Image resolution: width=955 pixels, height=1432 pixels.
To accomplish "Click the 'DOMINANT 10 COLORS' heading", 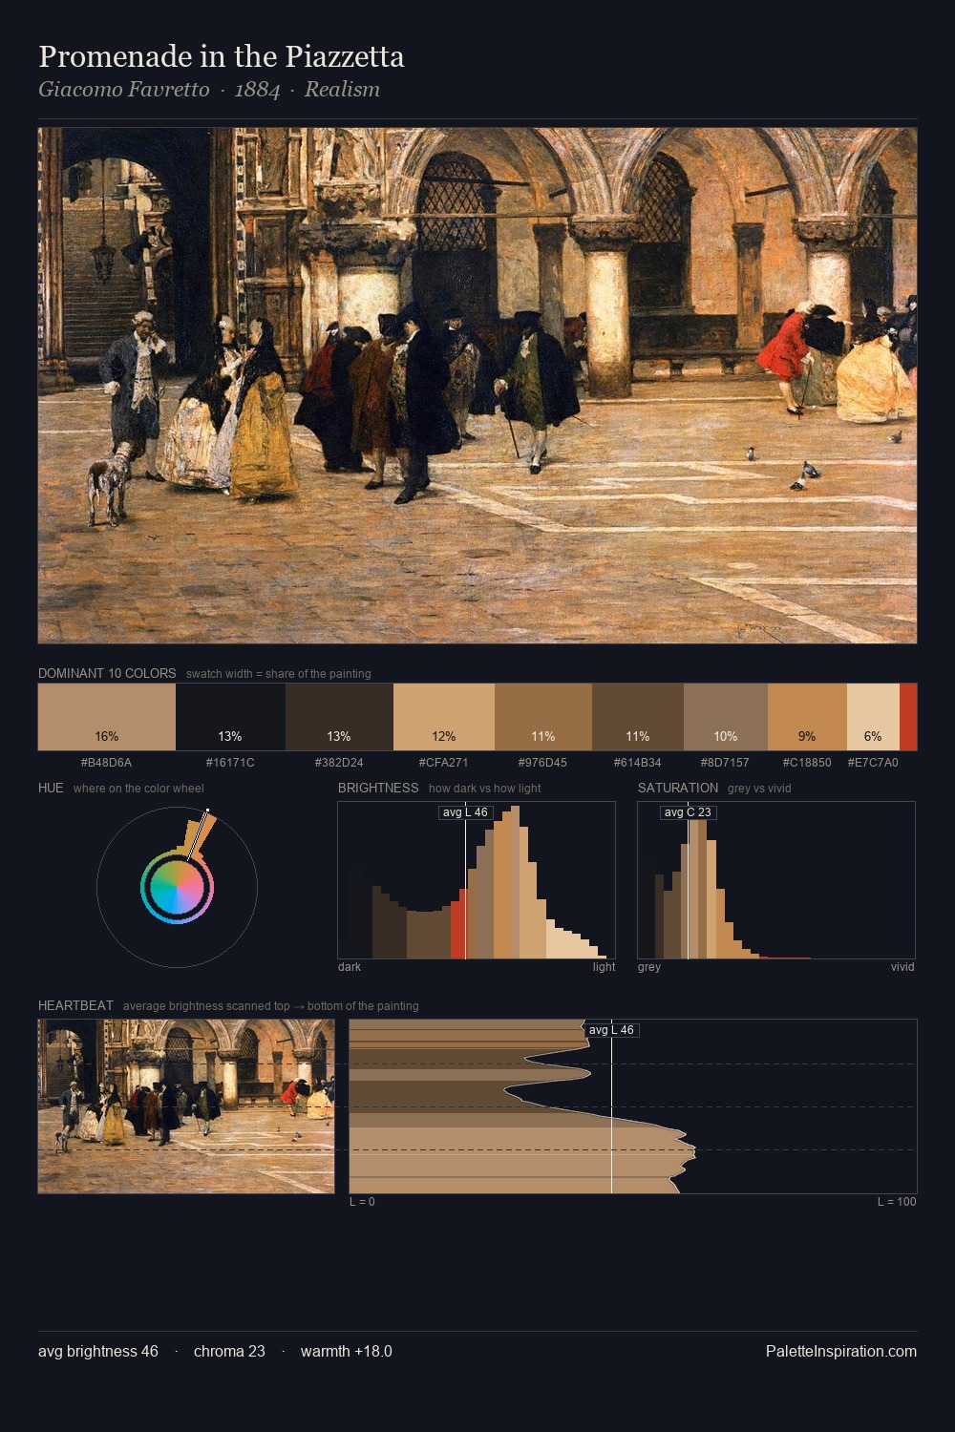I will tap(107, 673).
